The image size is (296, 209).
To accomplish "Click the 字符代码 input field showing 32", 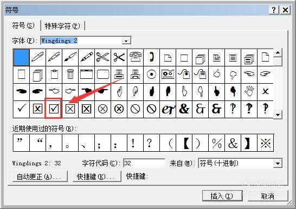I will [x=144, y=163].
